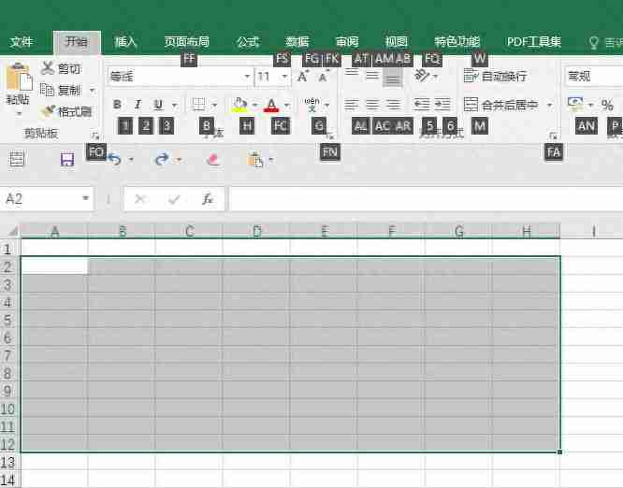This screenshot has height=488, width=623.
Task: Click the eraser icon in quick access toolbar
Action: 212,160
